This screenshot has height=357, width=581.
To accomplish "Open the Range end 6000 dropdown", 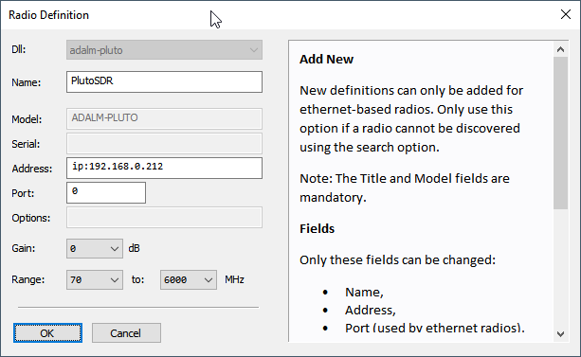I will (x=189, y=279).
